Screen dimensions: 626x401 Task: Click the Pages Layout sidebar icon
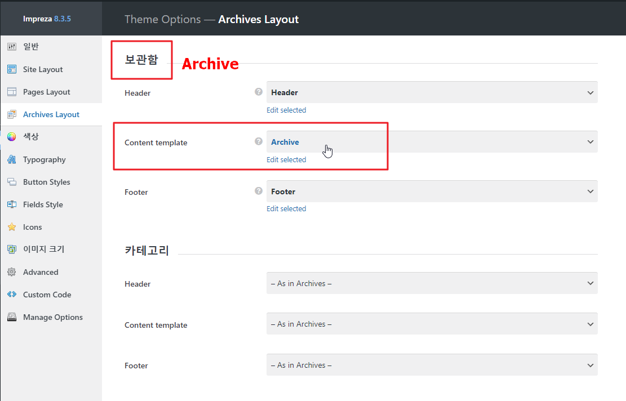click(x=12, y=92)
